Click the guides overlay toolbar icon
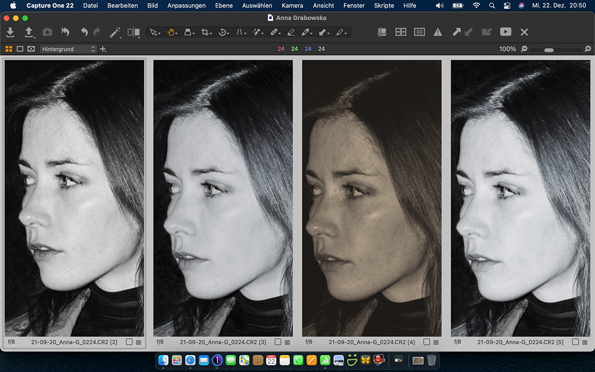This screenshot has width=595, height=372. (x=382, y=32)
